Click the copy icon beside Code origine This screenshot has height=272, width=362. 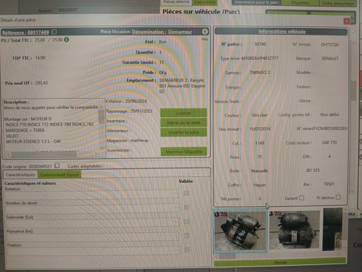coord(58,166)
